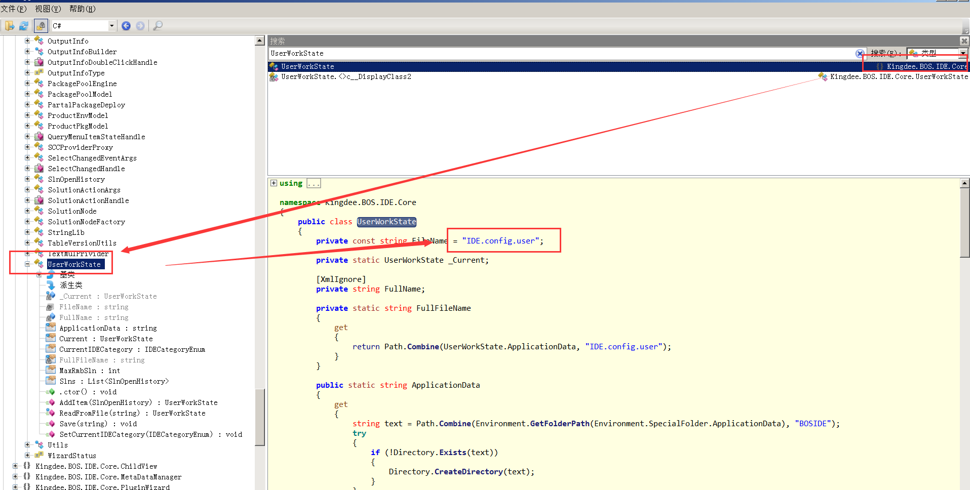The width and height of the screenshot is (970, 490).
Task: Click the tree panel scroll-up arrow
Action: [260, 40]
